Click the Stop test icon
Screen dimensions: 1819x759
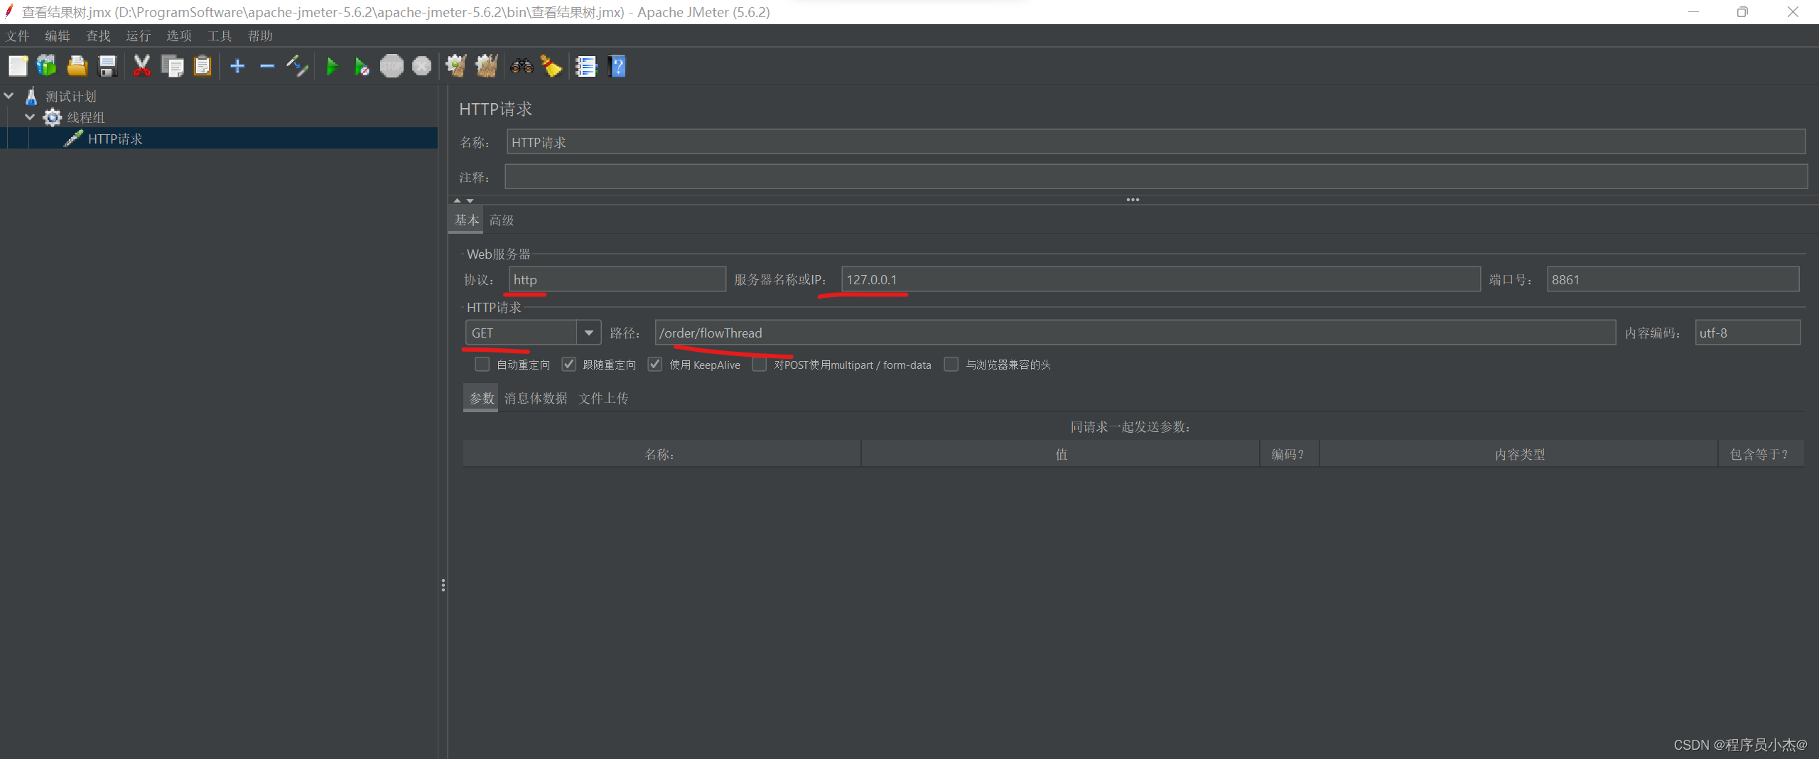392,66
